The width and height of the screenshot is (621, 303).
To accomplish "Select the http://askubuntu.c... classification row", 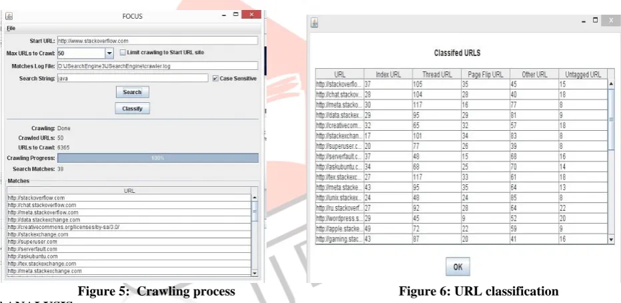I will tap(462, 167).
